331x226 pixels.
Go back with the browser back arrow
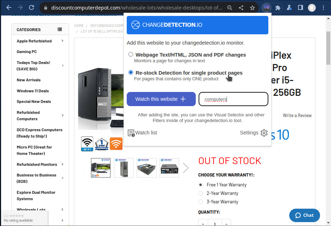click(x=8, y=8)
